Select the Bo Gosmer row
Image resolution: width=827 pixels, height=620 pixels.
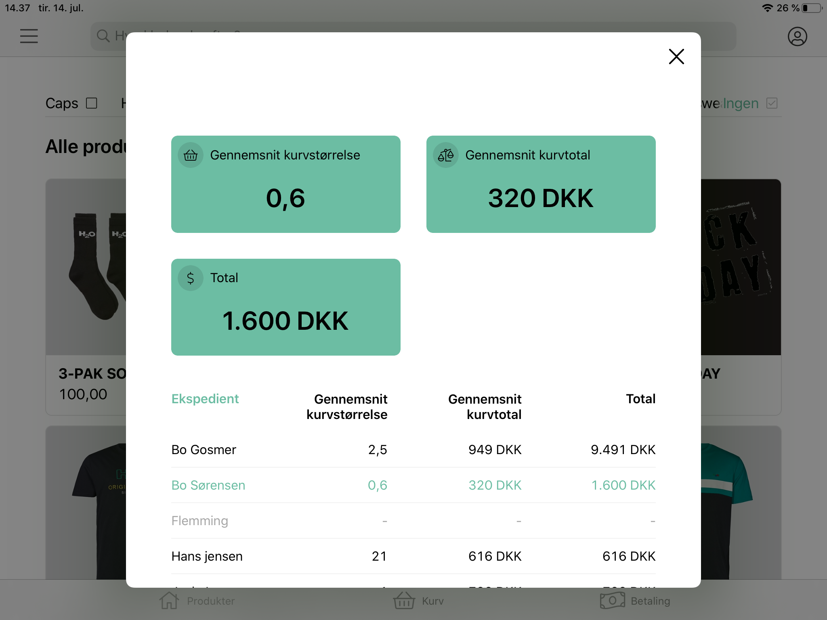coord(204,450)
